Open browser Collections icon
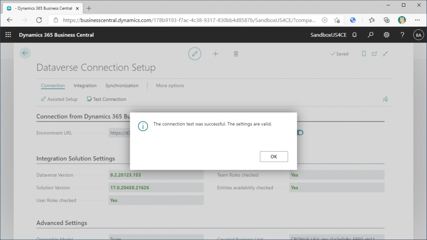Image resolution: width=427 pixels, height=240 pixels. click(387, 20)
